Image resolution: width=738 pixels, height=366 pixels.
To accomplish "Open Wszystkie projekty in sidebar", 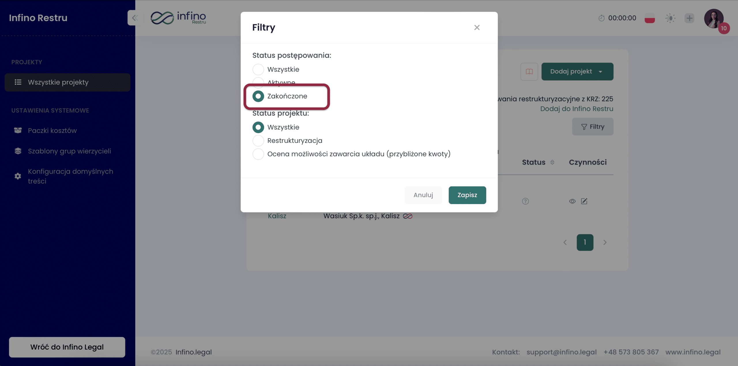I will (x=67, y=82).
